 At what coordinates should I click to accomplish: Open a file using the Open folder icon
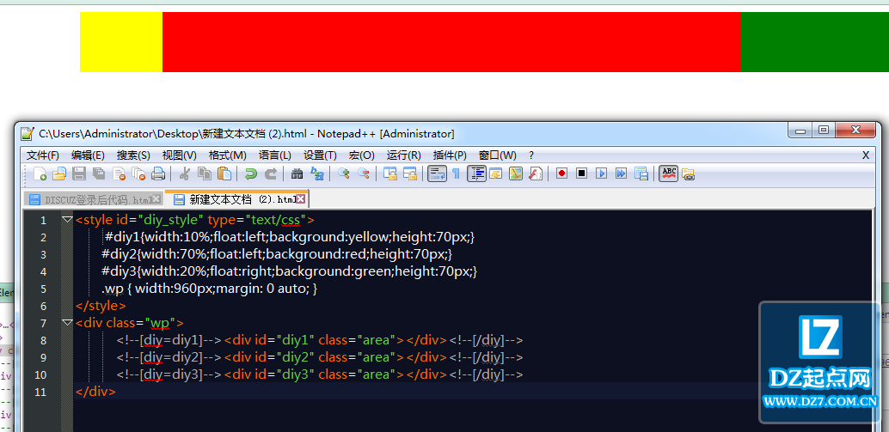tap(59, 173)
